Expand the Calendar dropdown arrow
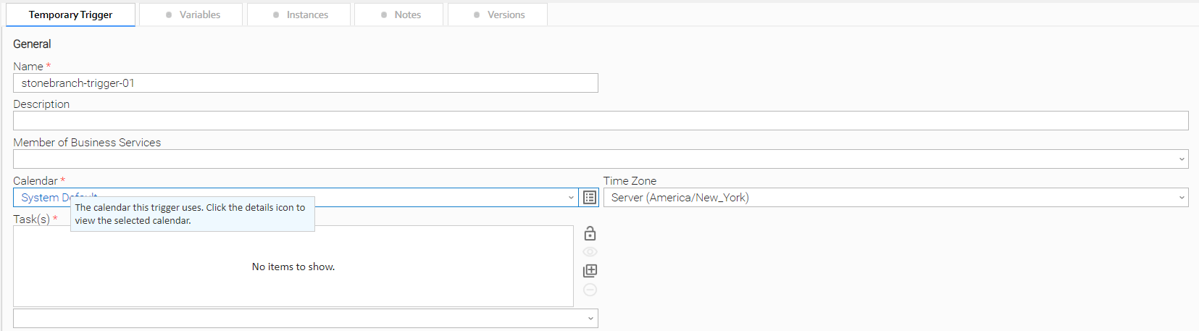 [571, 198]
